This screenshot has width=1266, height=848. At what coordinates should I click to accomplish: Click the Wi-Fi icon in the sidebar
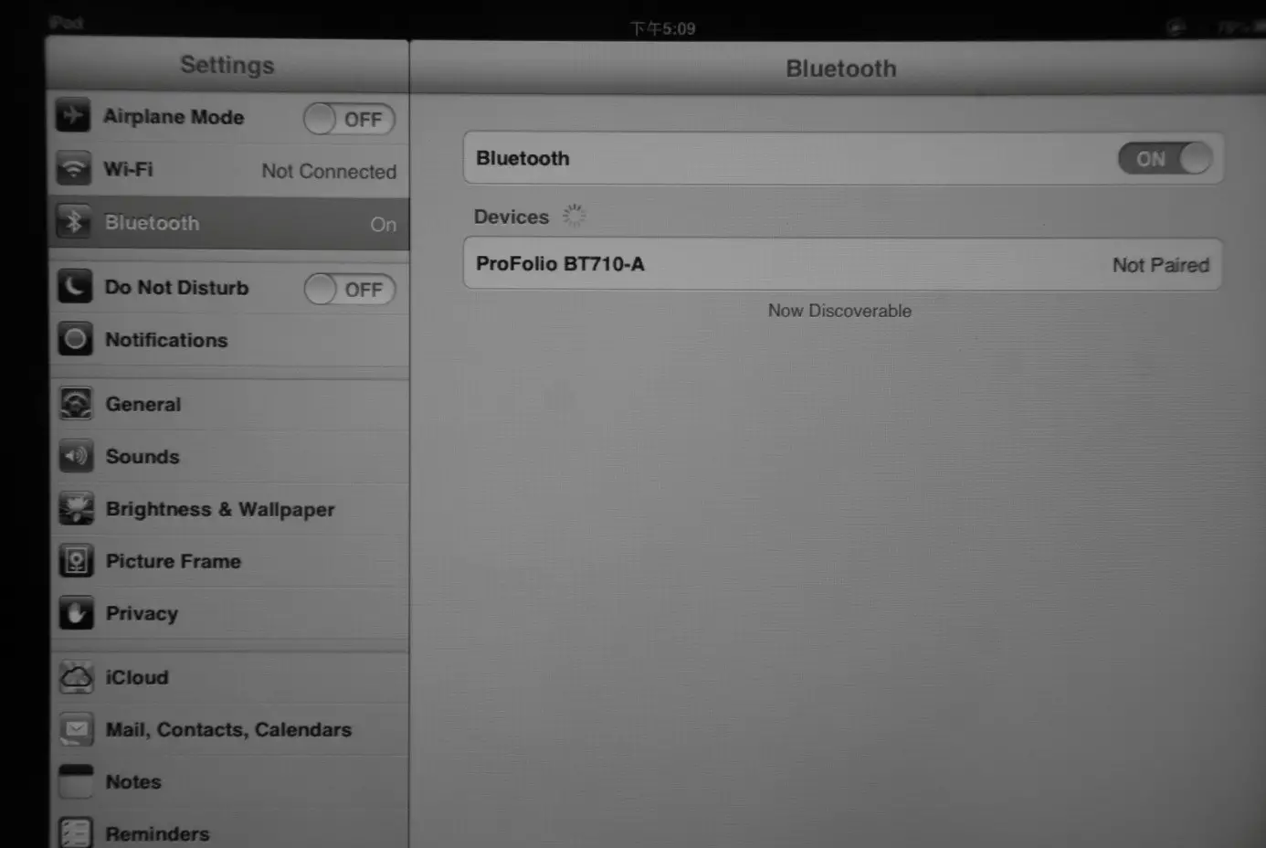tap(75, 168)
